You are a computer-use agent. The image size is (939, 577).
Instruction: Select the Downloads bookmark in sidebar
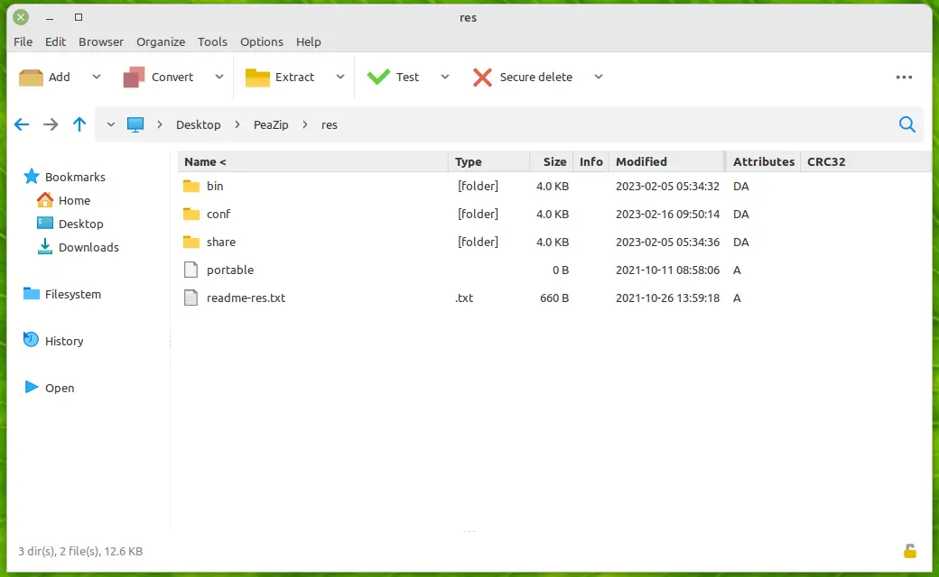(88, 247)
